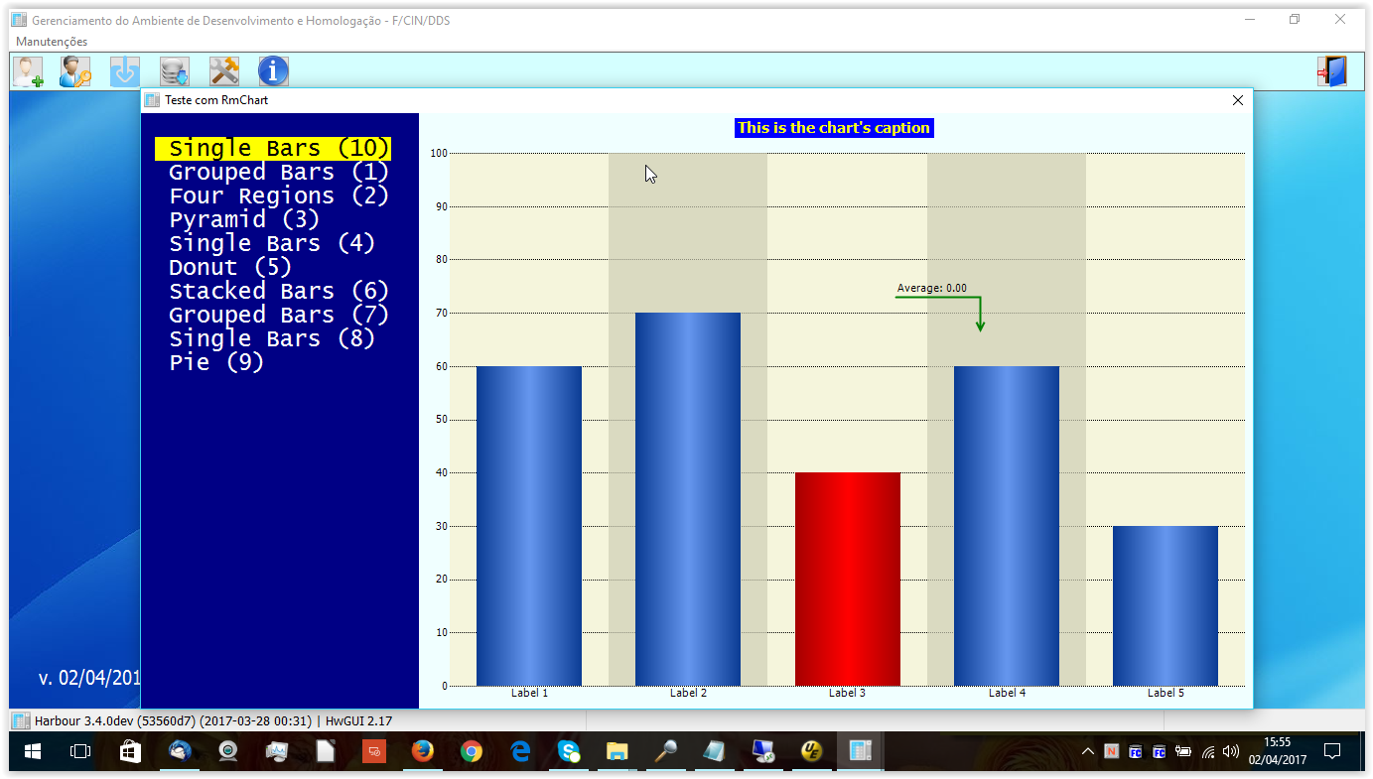
Task: Click the database download toolbar icon
Action: (175, 71)
